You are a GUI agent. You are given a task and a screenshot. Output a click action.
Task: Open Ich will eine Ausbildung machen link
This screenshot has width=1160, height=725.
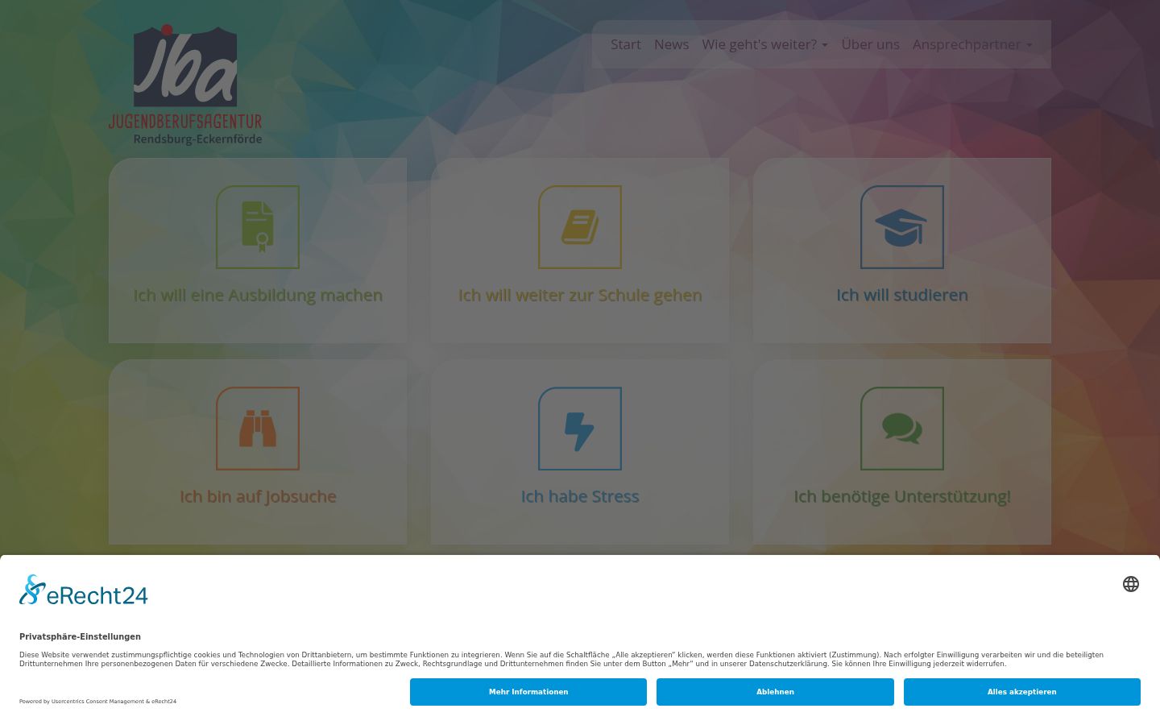[258, 295]
